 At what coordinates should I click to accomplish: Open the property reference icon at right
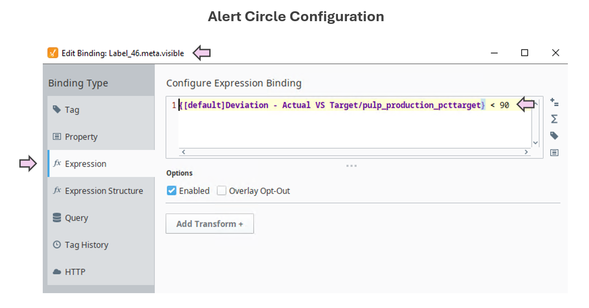tap(554, 153)
